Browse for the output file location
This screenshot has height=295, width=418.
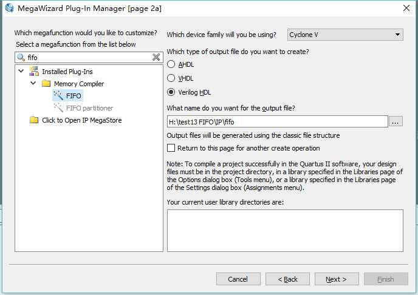396,121
